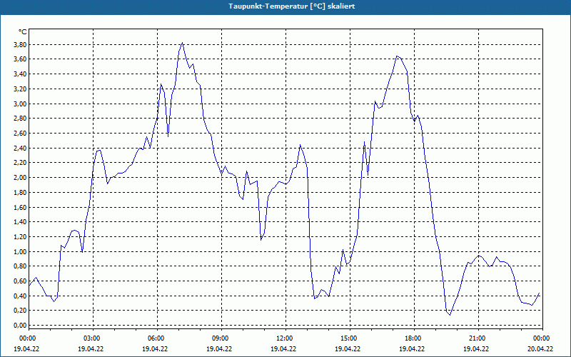Select the '3,00' y-axis value
The height and width of the screenshot is (357, 571).
[x=21, y=104]
